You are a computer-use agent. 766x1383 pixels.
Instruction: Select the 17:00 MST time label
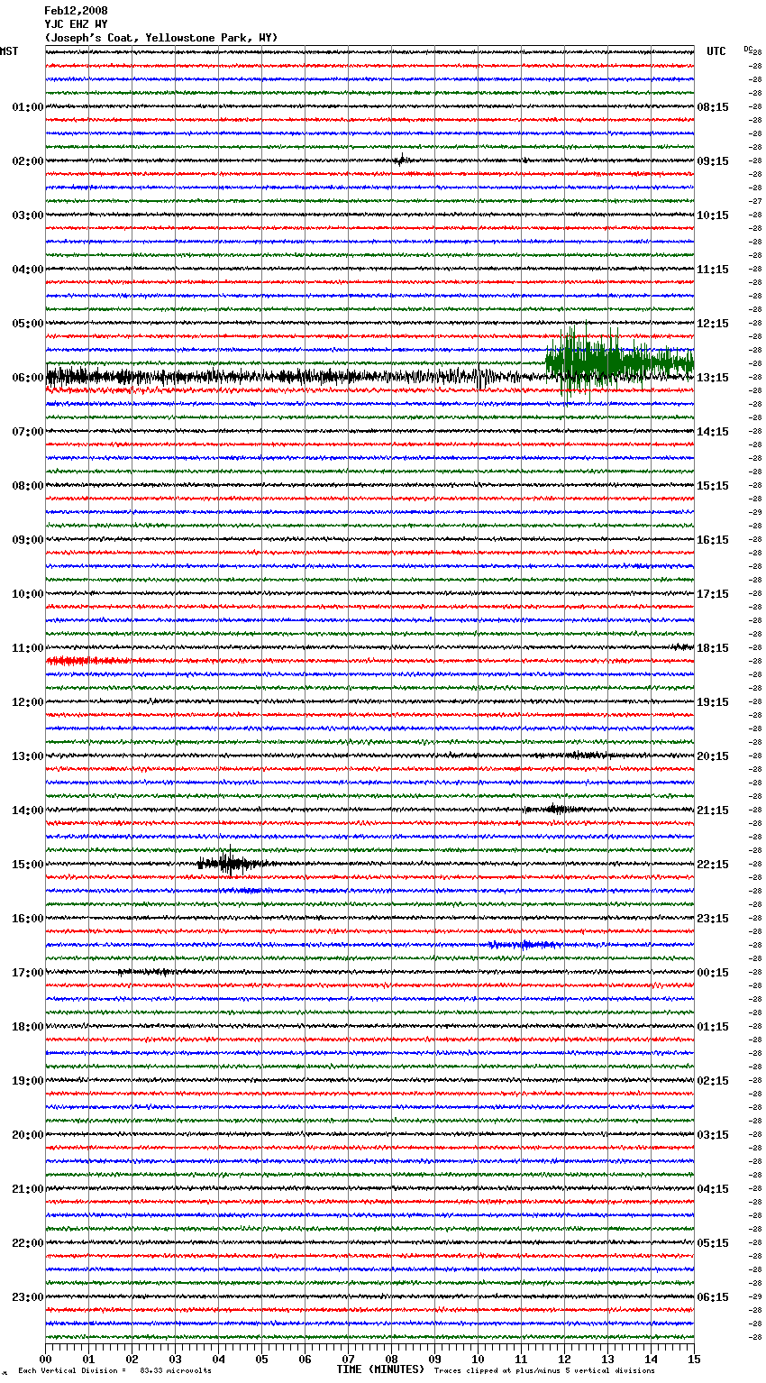pyautogui.click(x=28, y=973)
